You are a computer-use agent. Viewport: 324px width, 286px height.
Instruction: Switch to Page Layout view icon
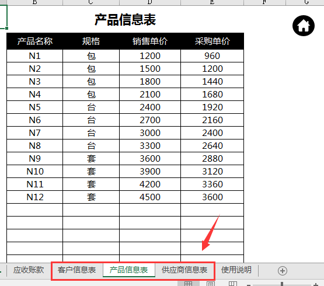[x=211, y=284]
